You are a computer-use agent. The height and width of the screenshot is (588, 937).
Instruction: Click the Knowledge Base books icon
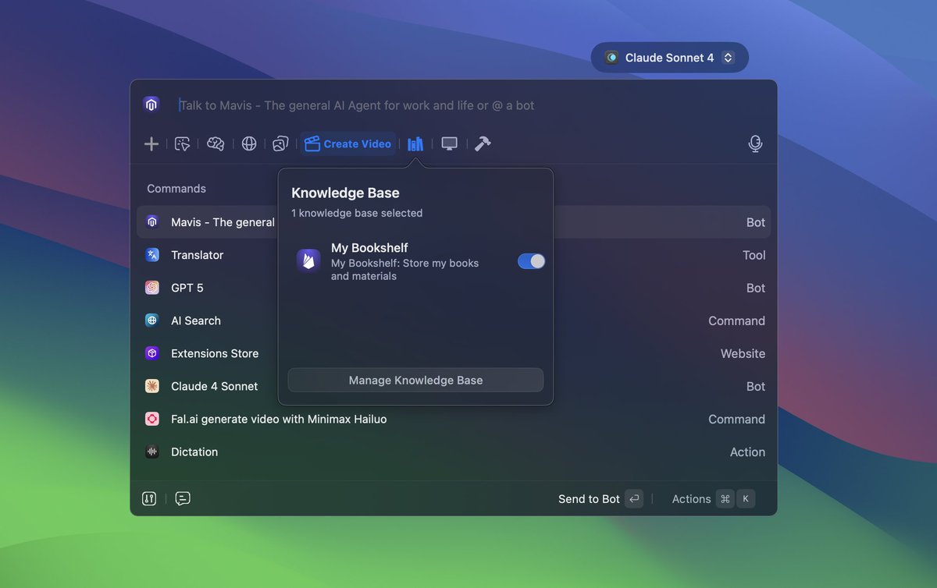(415, 143)
